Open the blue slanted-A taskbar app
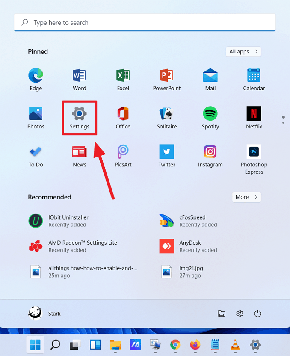 coord(135,345)
